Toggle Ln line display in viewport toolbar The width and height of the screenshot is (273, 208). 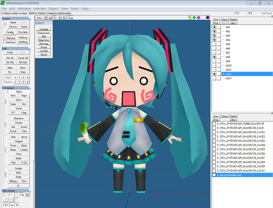point(50,18)
